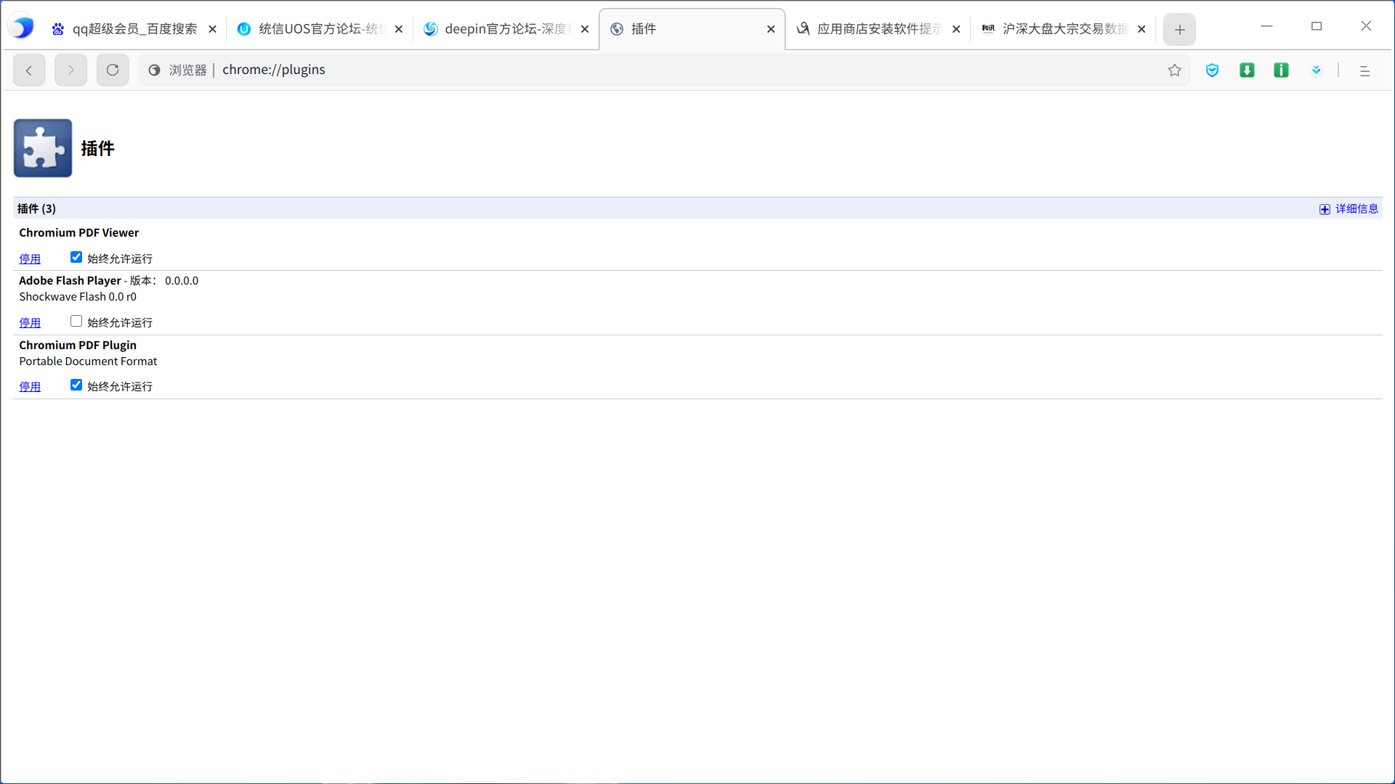1395x784 pixels.
Task: Click the blue shield extension icon
Action: point(1212,70)
